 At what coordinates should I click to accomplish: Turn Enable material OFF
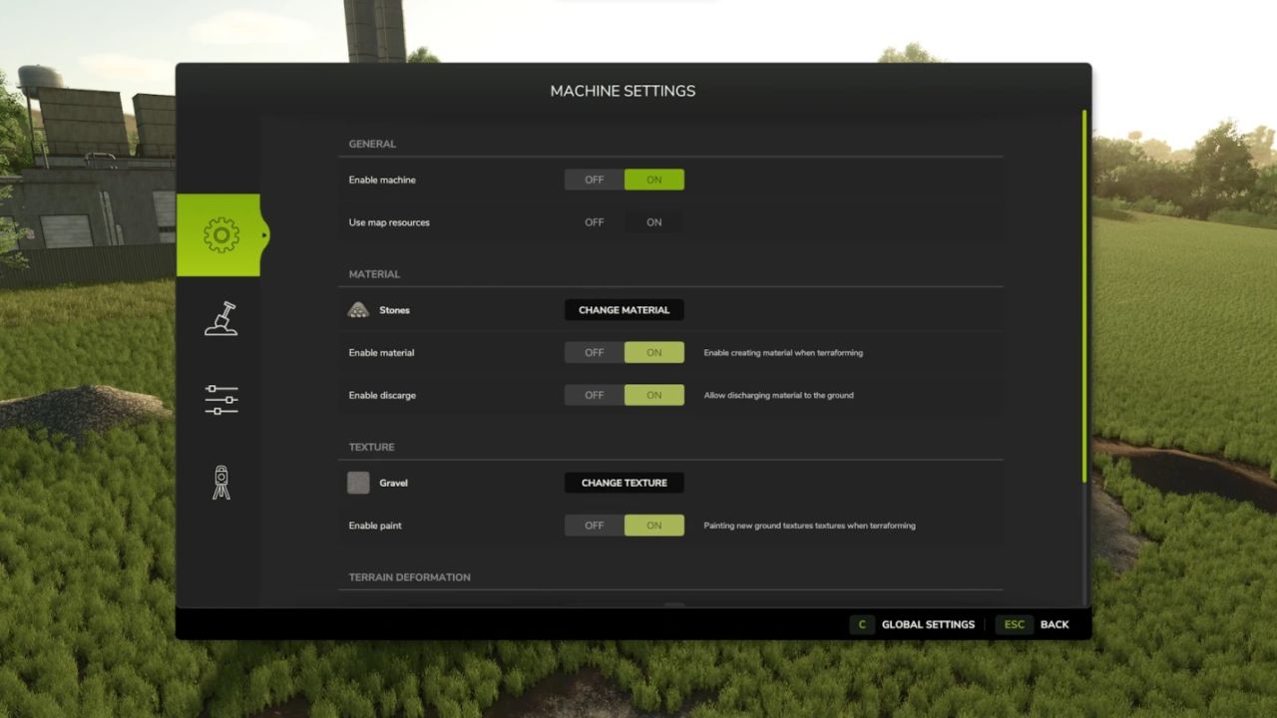(x=595, y=353)
